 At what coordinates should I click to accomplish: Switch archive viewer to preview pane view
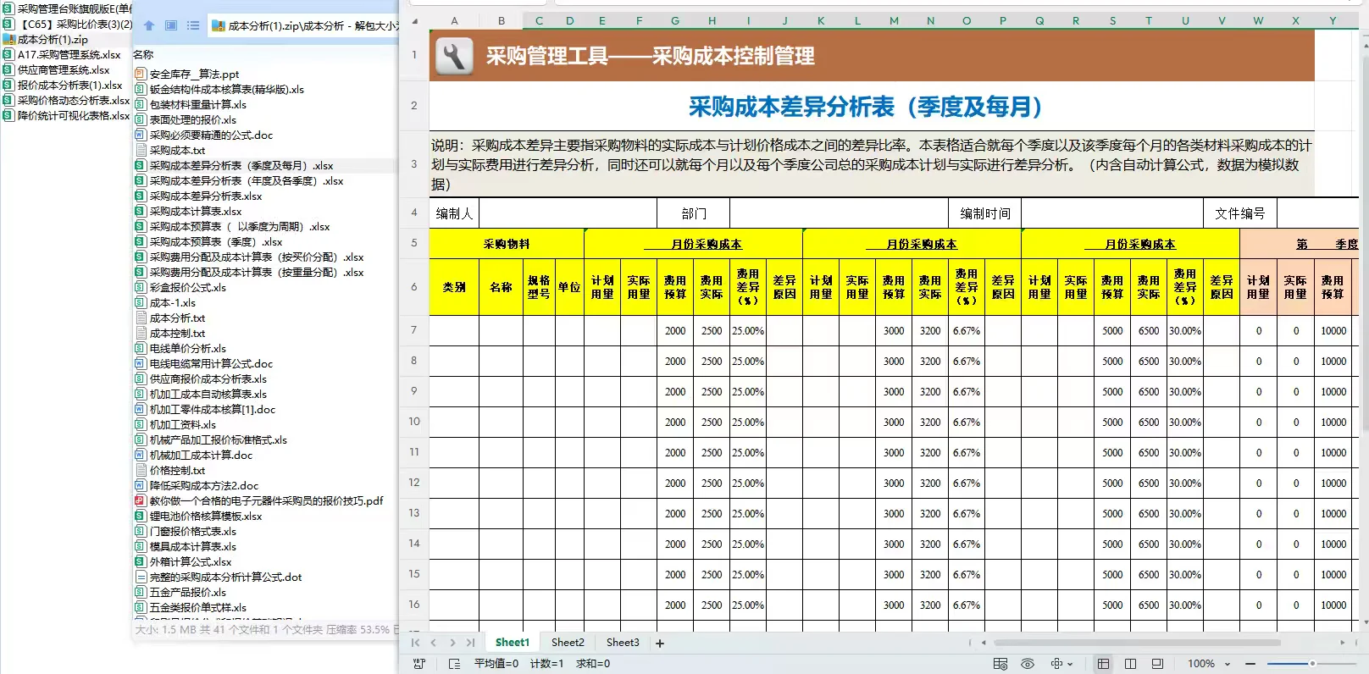[x=171, y=25]
